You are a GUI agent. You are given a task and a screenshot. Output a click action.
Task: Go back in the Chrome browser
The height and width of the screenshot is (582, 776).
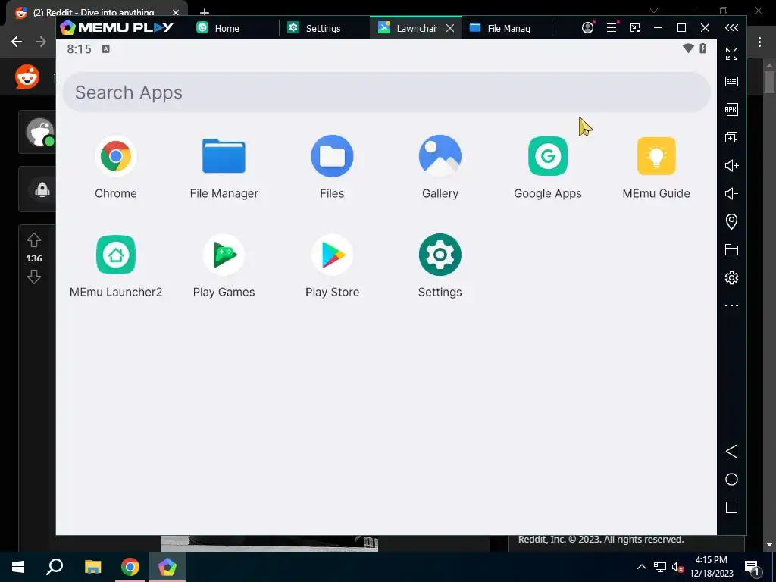(17, 42)
